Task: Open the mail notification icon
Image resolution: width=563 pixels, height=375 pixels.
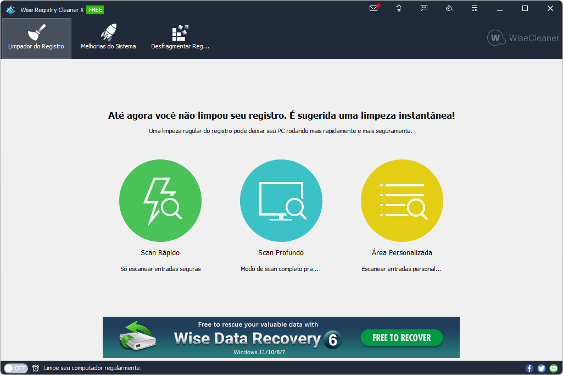Action: (x=374, y=8)
